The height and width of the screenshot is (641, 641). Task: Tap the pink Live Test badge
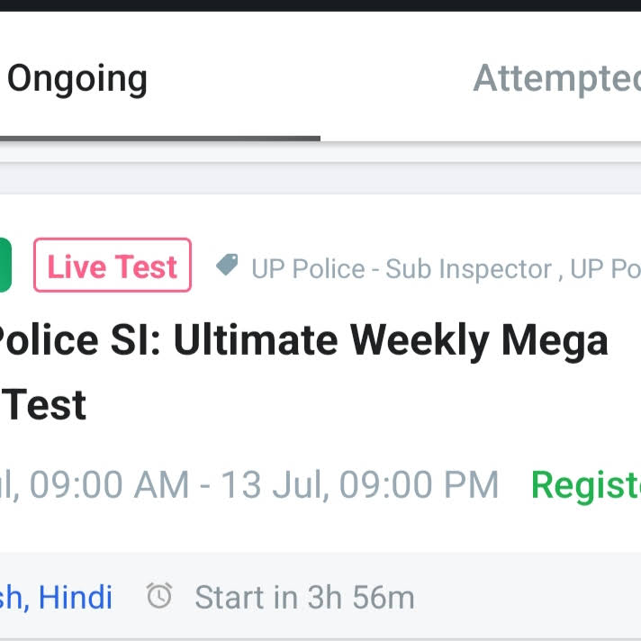113,266
